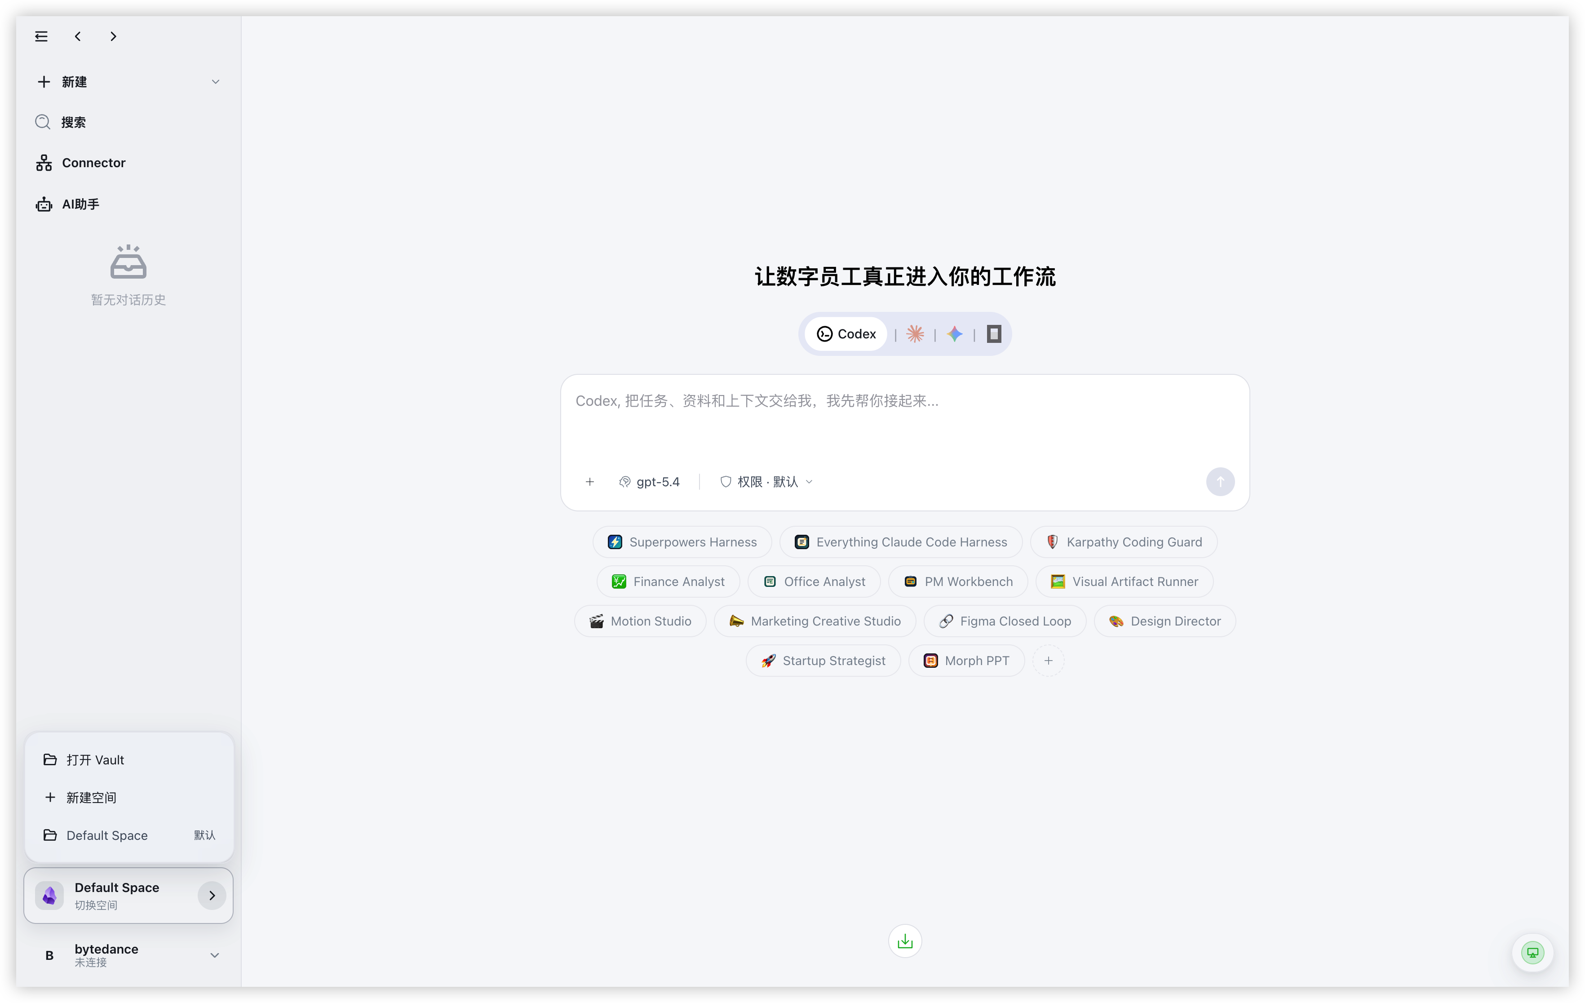Screen dimensions: 1585x1003
Task: Select the Marketing Creative Studio chip
Action: (x=815, y=621)
